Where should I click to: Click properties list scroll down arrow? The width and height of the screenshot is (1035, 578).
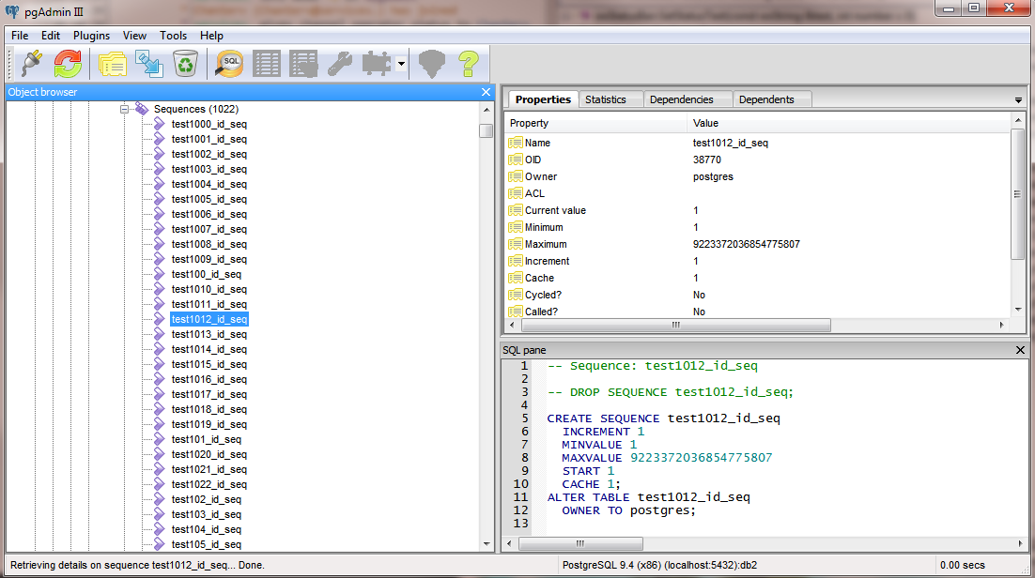click(1018, 310)
